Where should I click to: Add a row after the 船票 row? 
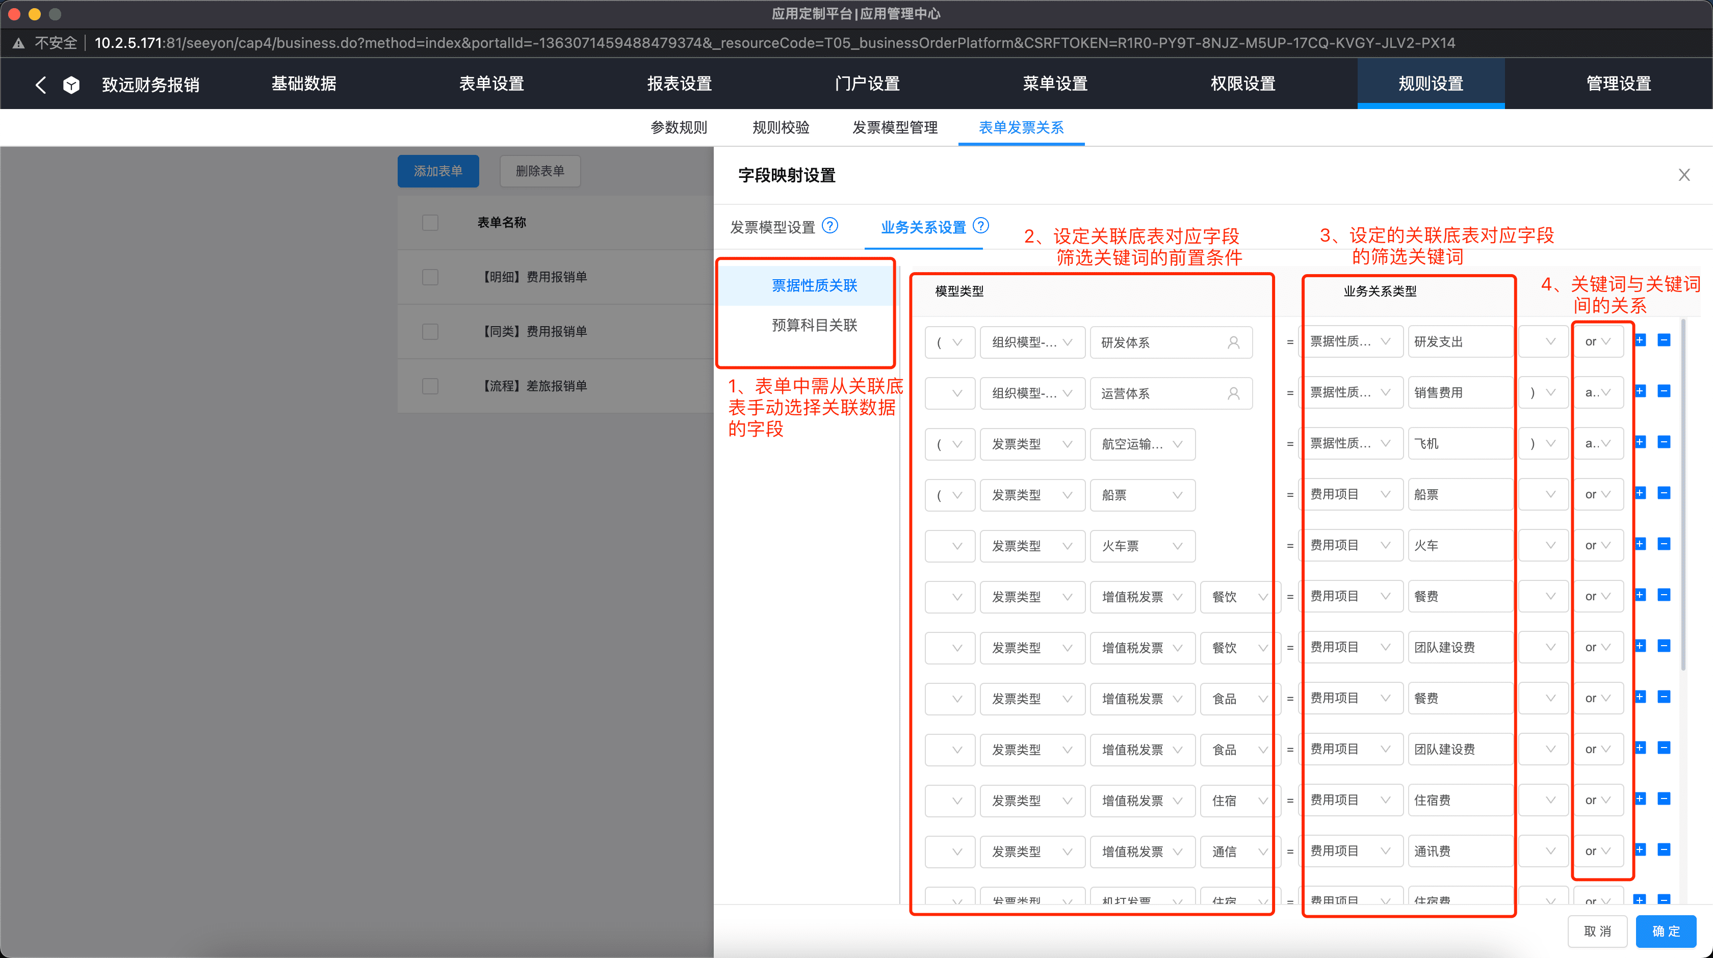click(1640, 493)
